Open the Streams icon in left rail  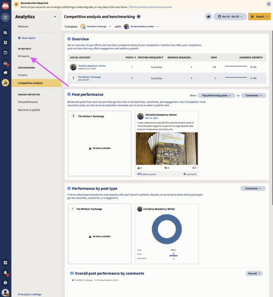point(5,33)
